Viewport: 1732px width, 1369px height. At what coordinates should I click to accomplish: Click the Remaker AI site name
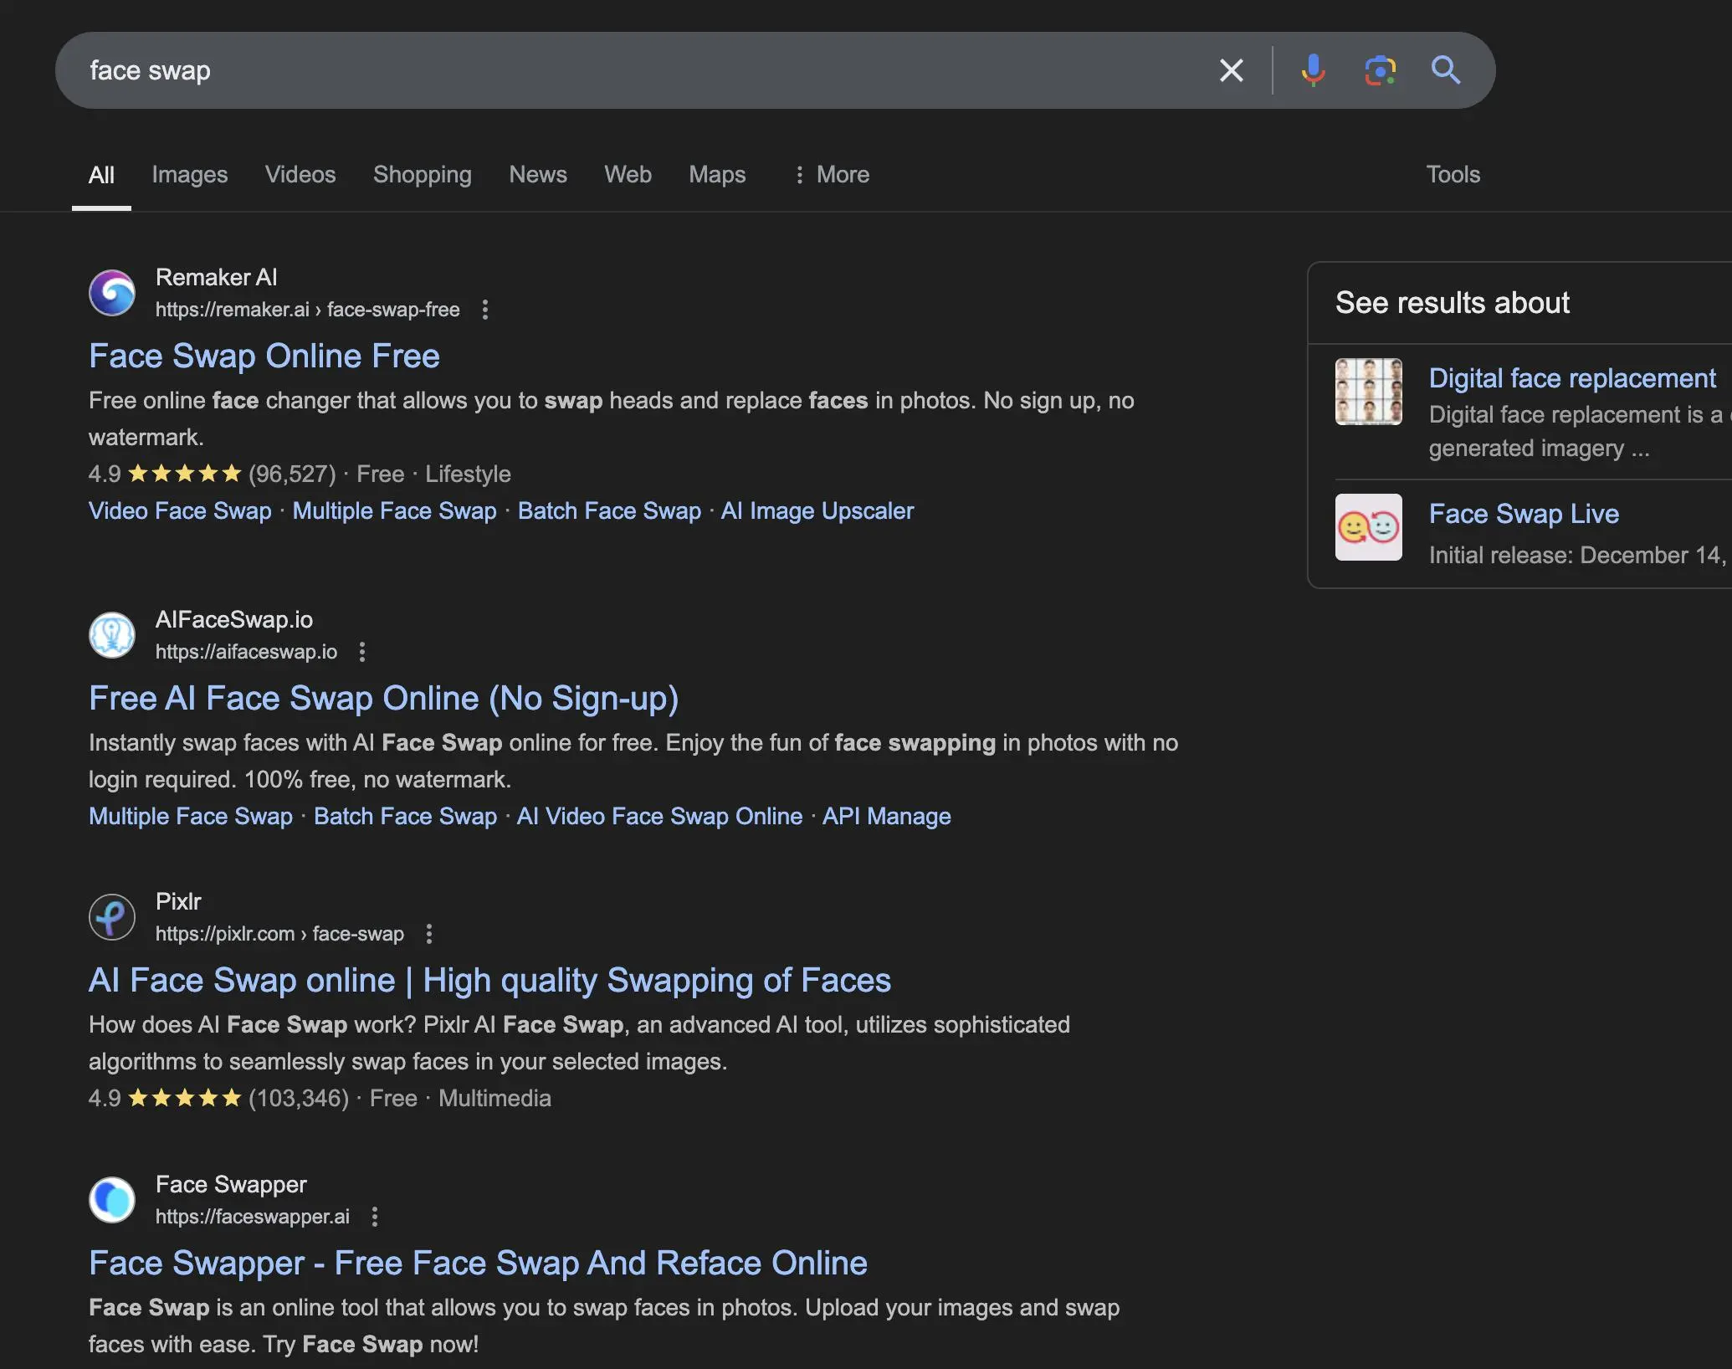[217, 278]
